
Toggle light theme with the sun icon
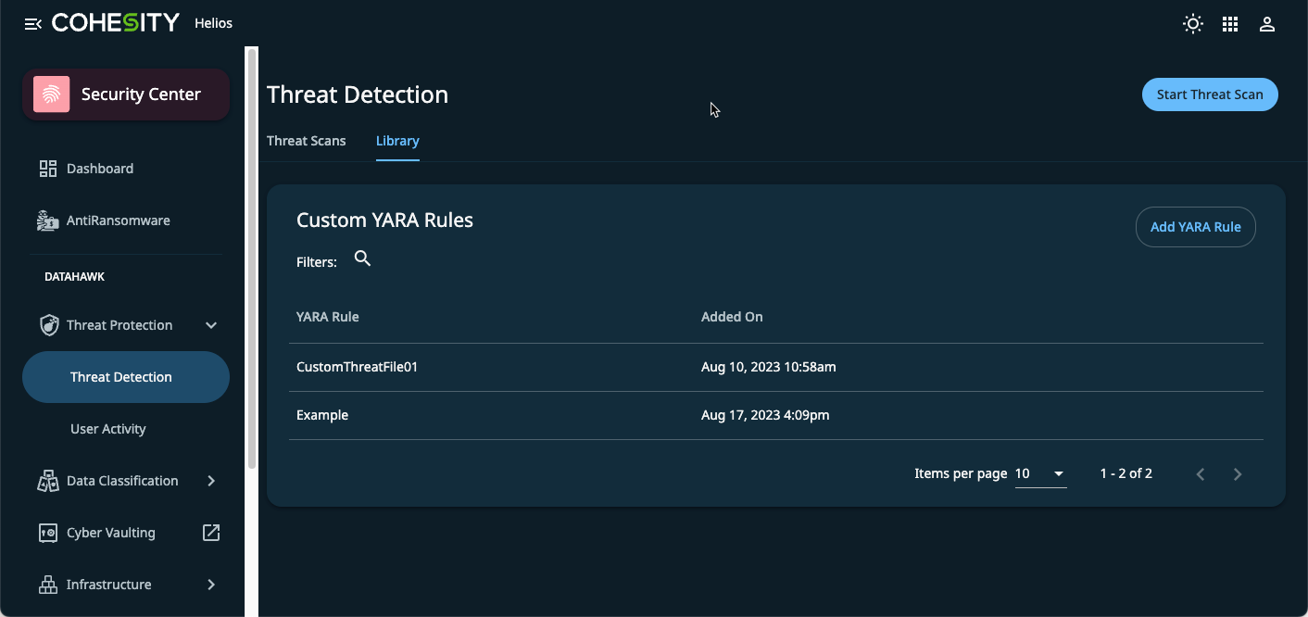click(x=1193, y=24)
